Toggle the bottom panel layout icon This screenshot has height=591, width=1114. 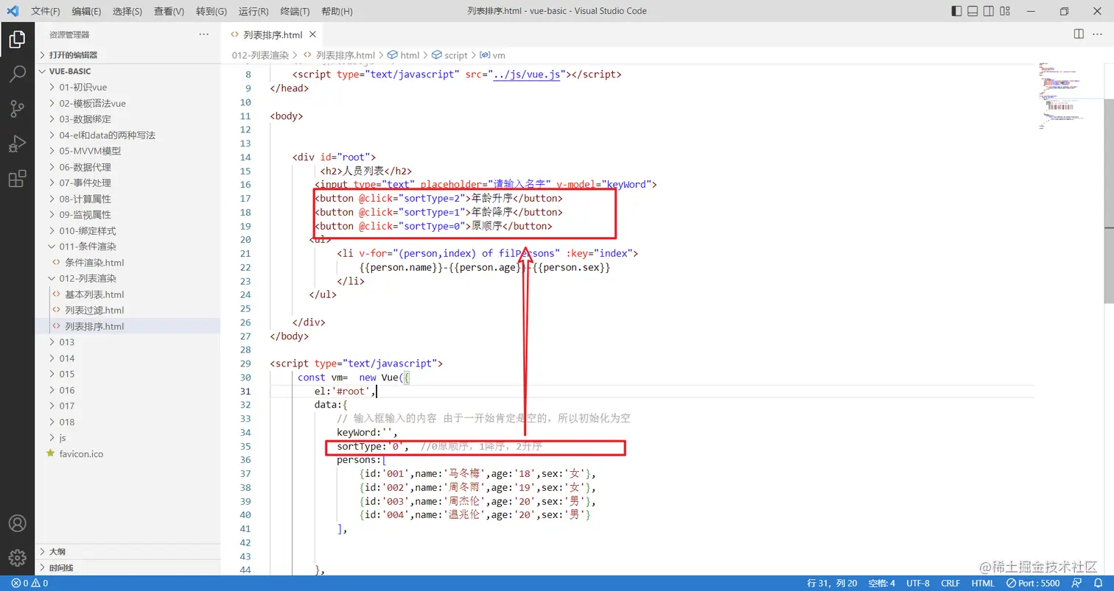973,11
